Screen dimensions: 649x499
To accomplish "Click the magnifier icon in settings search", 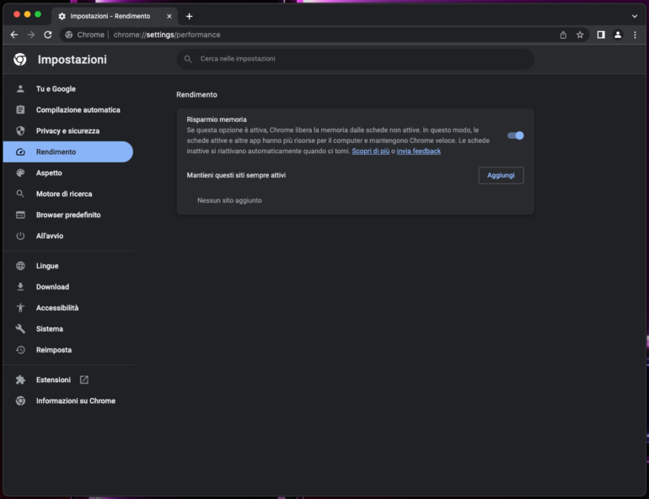I will pos(188,59).
